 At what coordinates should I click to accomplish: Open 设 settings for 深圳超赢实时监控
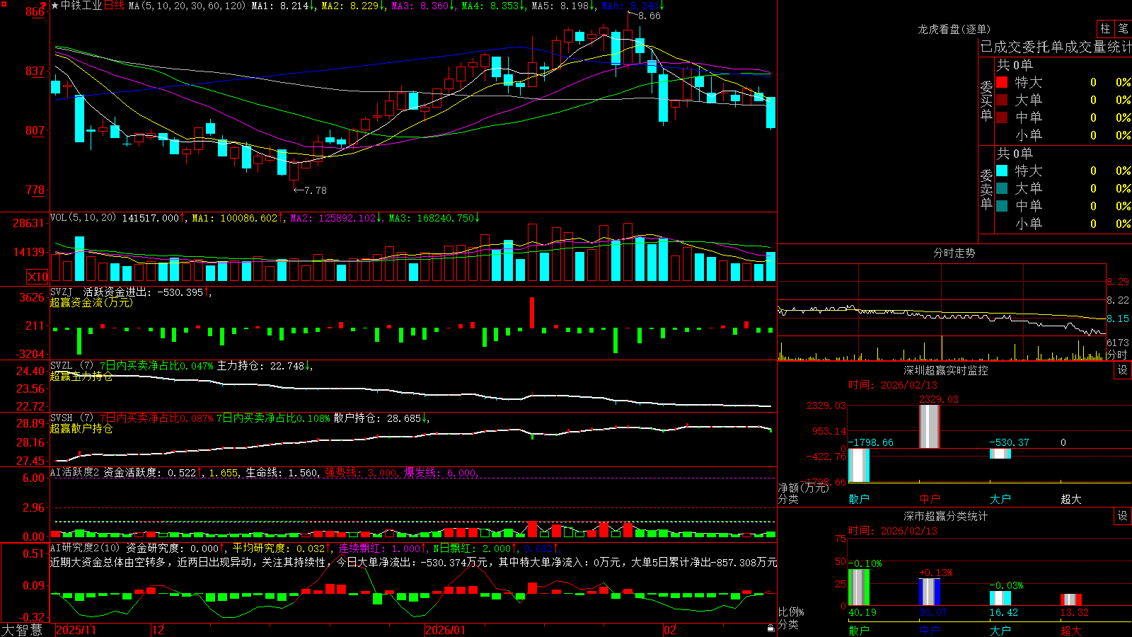click(1123, 370)
